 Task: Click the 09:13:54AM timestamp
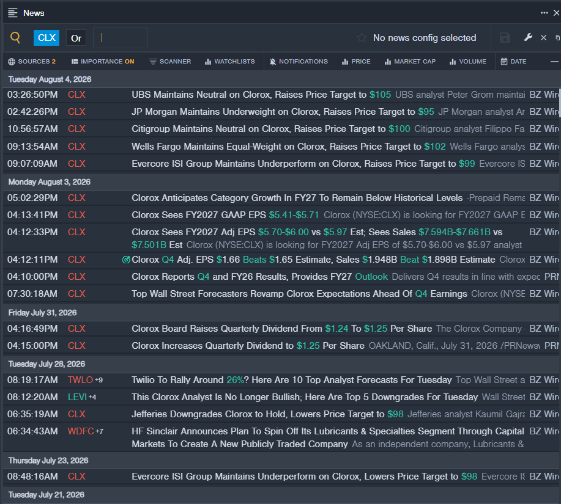pos(32,147)
